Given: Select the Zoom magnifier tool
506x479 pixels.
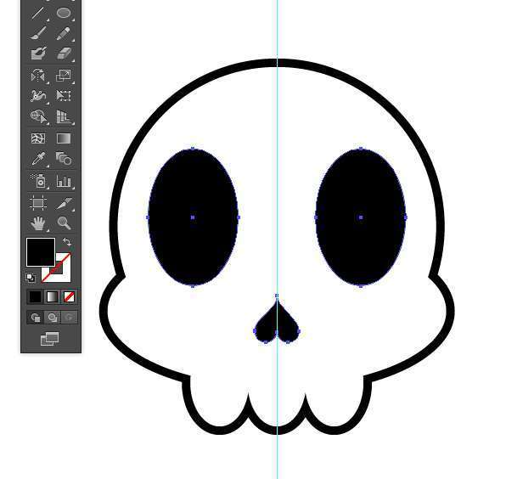Looking at the screenshot, I should [64, 223].
